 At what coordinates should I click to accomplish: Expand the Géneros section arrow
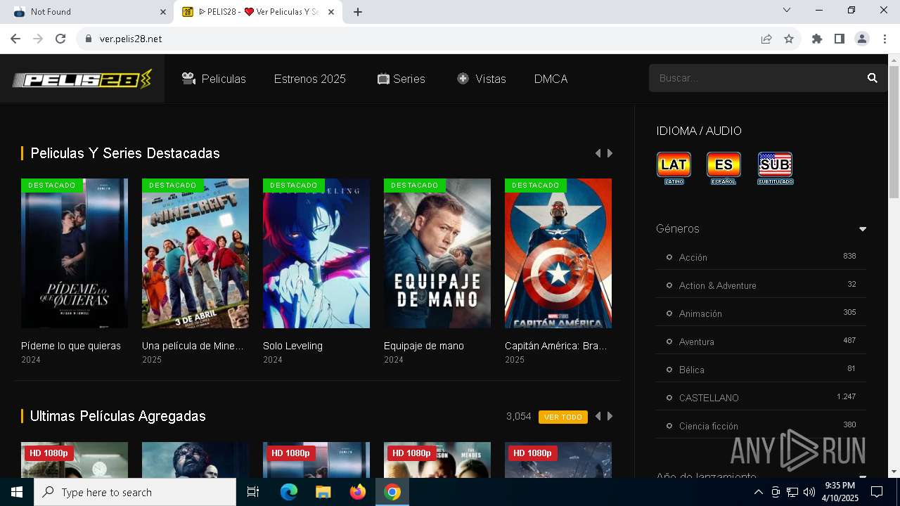[863, 229]
